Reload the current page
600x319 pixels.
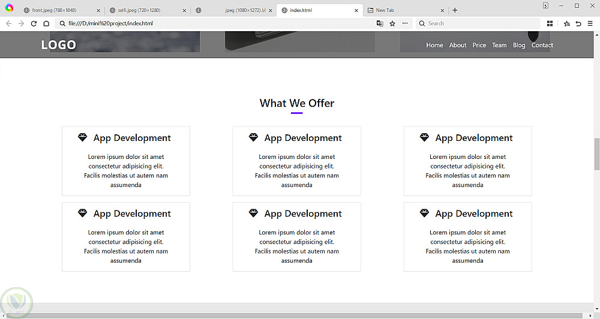(34, 23)
